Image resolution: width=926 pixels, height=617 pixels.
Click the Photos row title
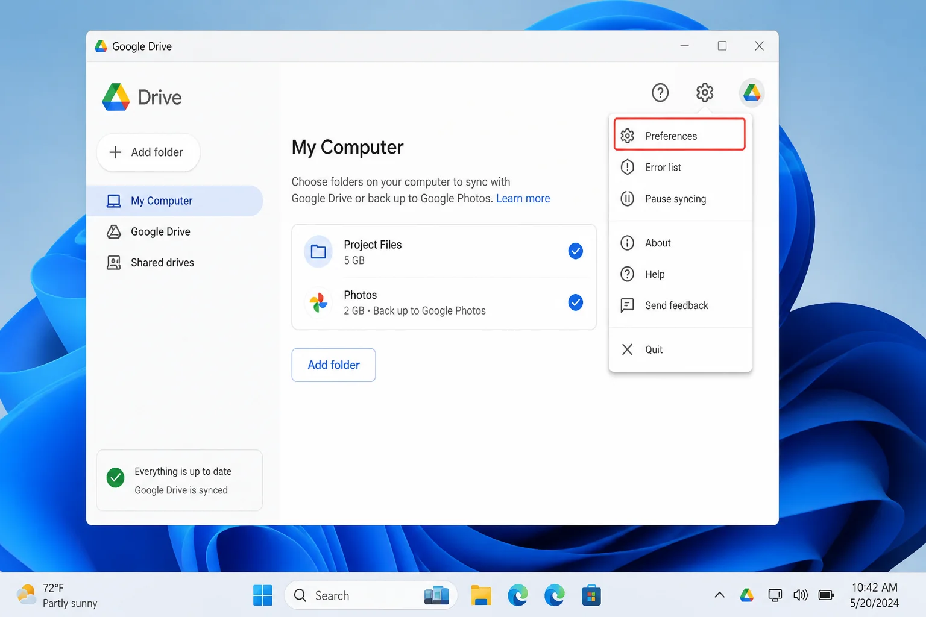[360, 295]
